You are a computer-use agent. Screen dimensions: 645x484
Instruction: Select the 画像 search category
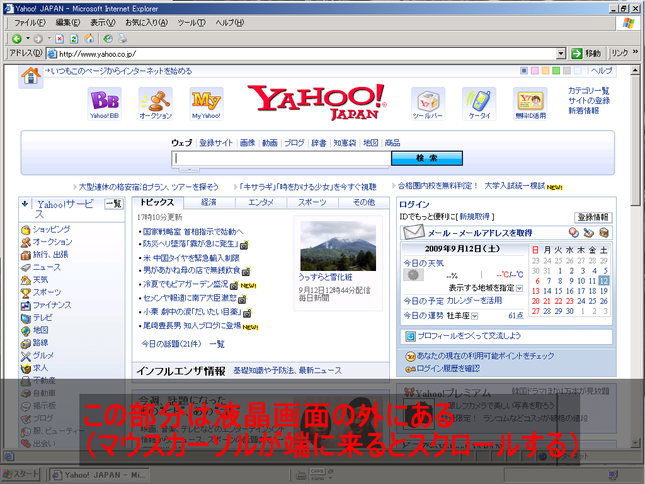point(248,143)
